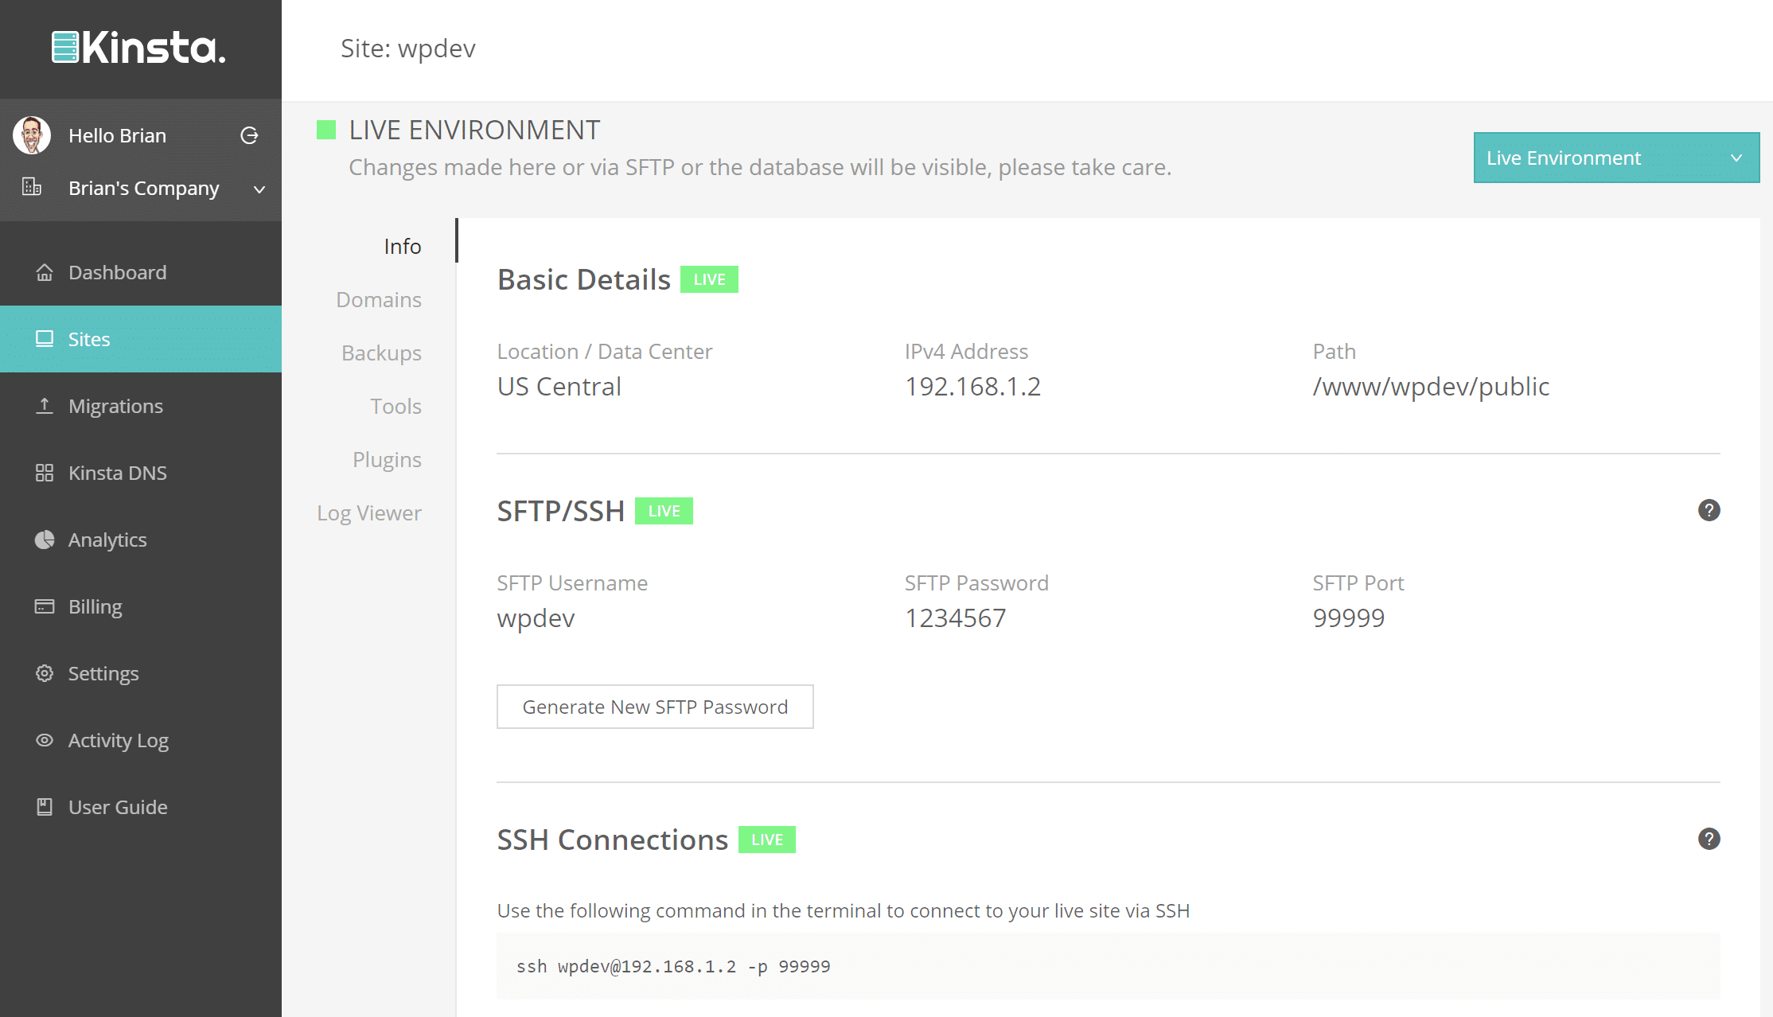The height and width of the screenshot is (1017, 1773).
Task: Click the Billing card icon
Action: 45,606
